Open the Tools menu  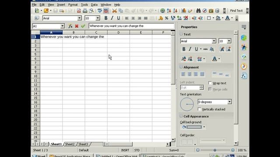pos(84,5)
